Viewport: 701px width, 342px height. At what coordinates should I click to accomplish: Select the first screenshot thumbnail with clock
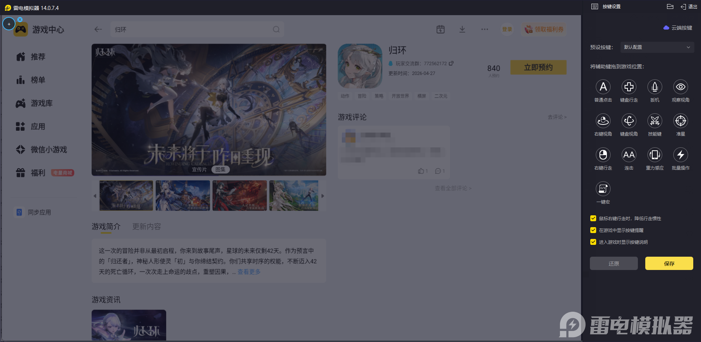(x=126, y=196)
